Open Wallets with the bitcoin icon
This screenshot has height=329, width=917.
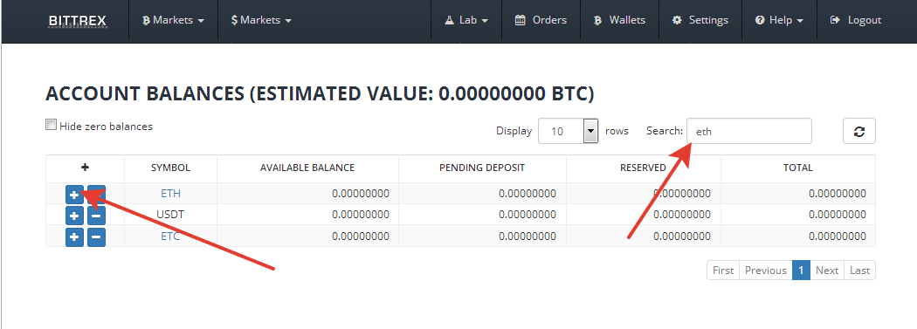619,20
